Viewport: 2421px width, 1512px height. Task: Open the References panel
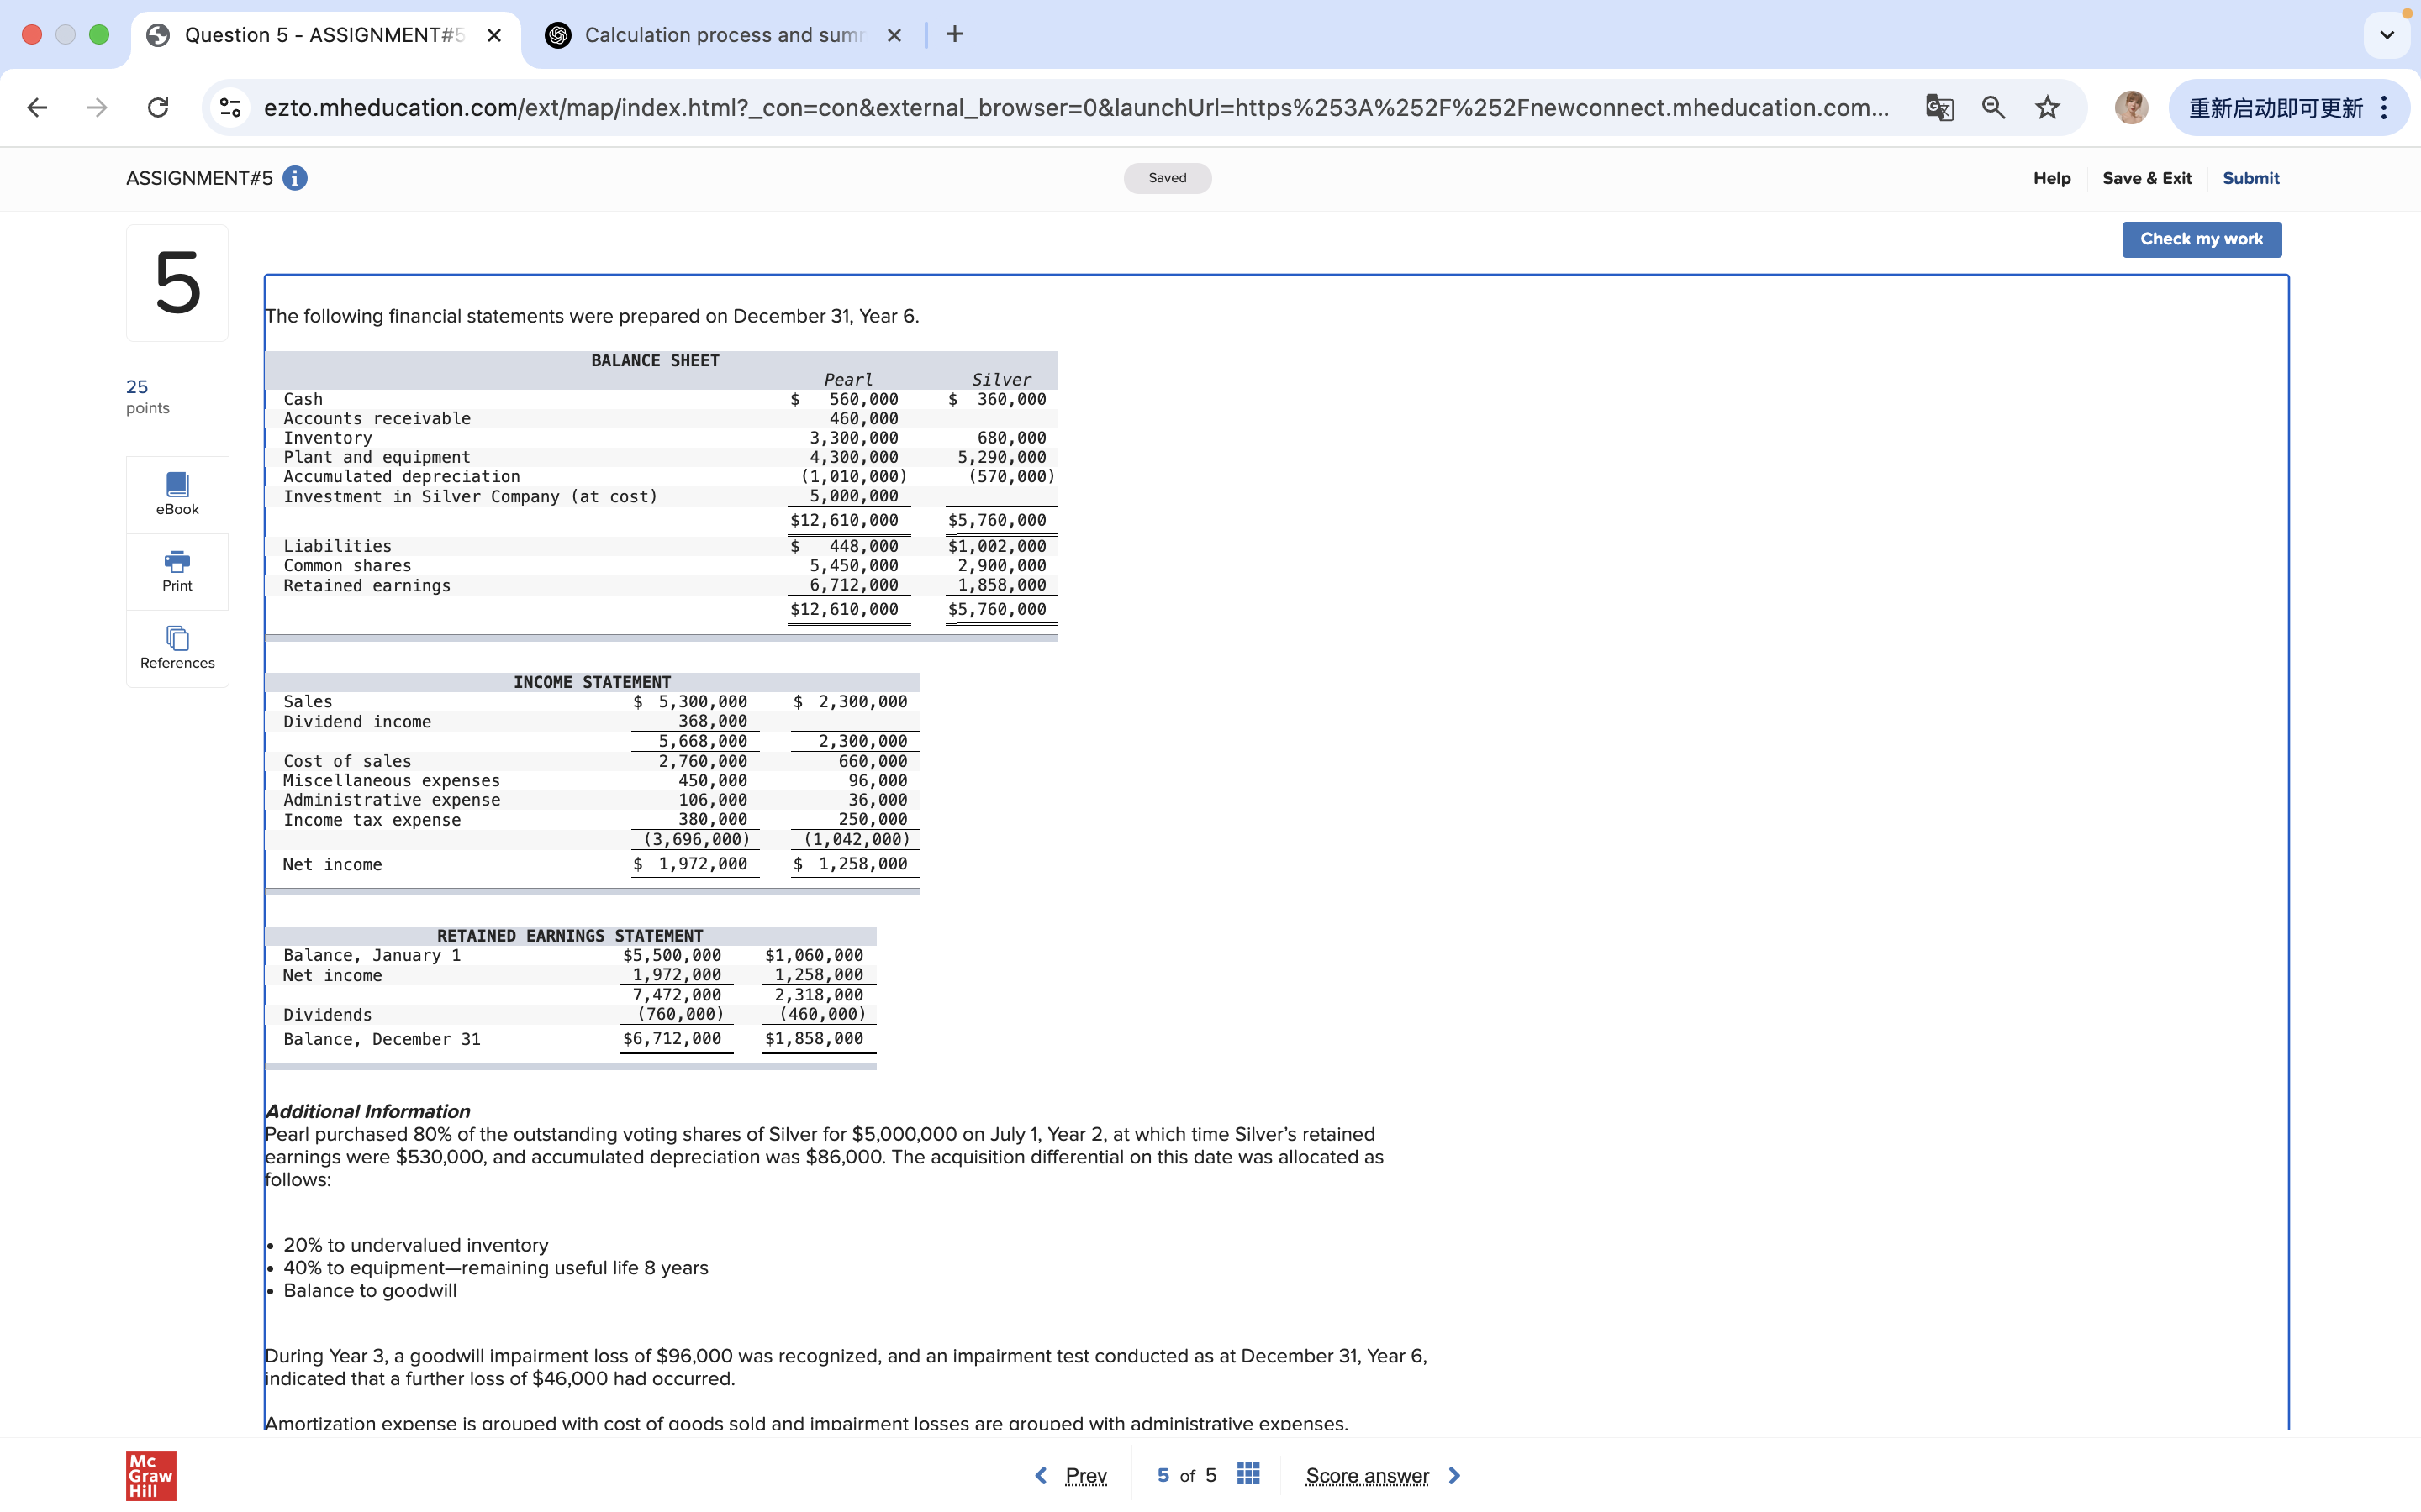(x=177, y=648)
